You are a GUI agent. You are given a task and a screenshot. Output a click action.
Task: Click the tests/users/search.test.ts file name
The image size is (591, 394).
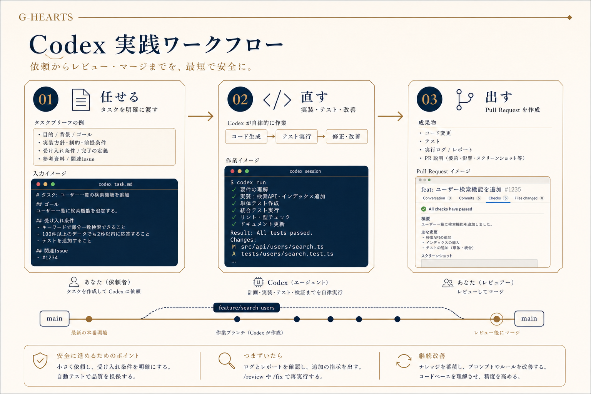(x=287, y=254)
